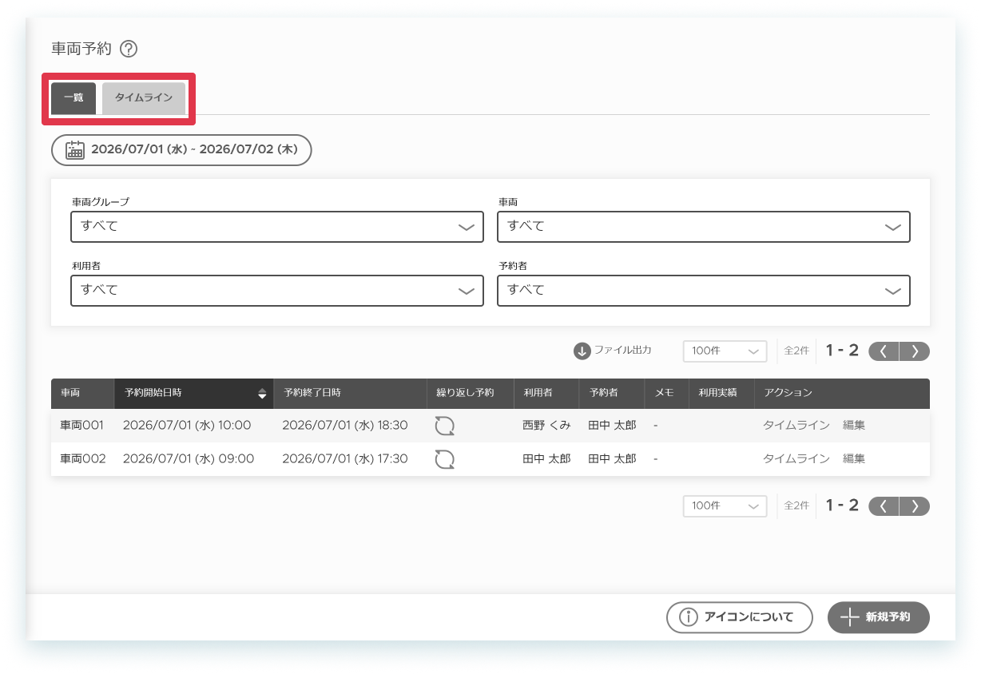Screen dimensions: 981x674
Task: Open the upper 100件 page size dropdown
Action: click(x=725, y=351)
